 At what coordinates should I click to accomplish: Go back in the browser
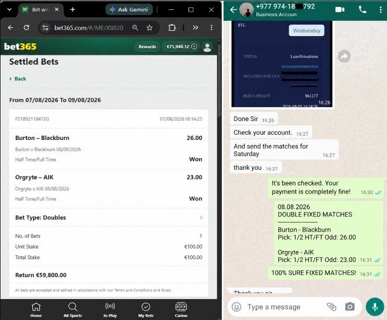pyautogui.click(x=10, y=28)
